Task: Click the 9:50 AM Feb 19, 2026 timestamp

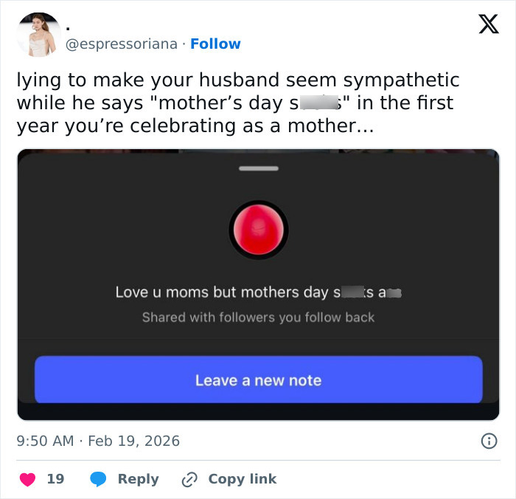Action: (x=98, y=441)
